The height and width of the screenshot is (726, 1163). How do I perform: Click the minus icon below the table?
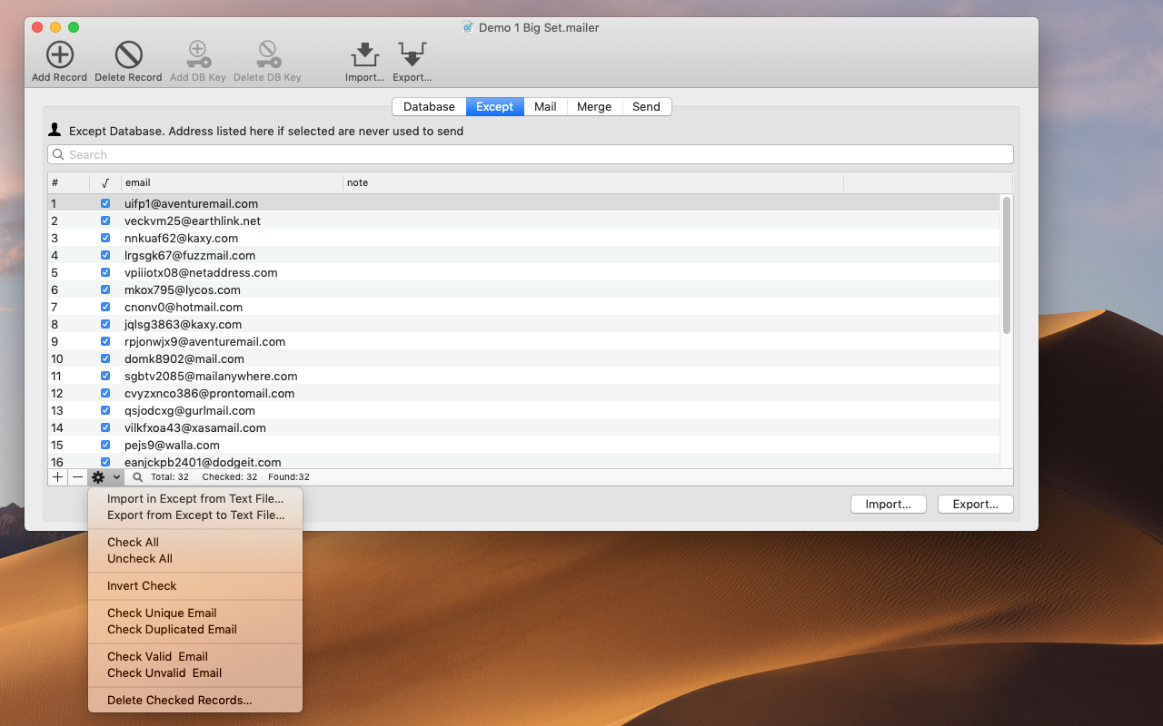(78, 476)
